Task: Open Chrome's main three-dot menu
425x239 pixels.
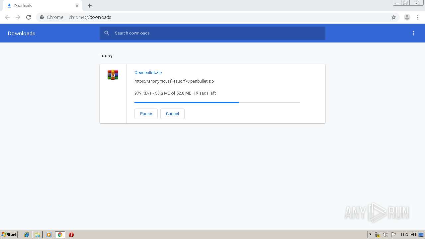Action: click(418, 17)
